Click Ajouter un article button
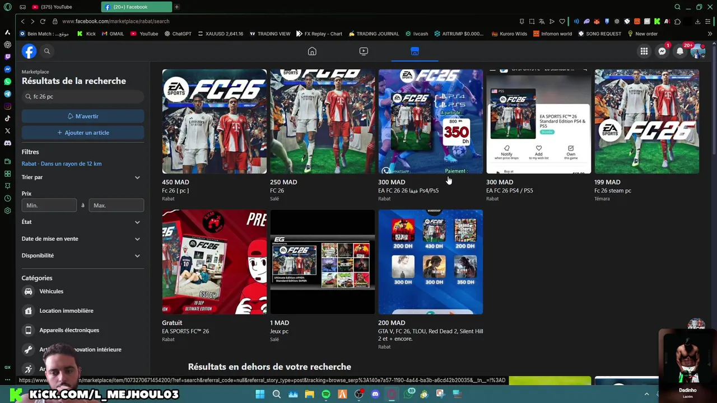Viewport: 717px width, 403px height. pos(83,133)
